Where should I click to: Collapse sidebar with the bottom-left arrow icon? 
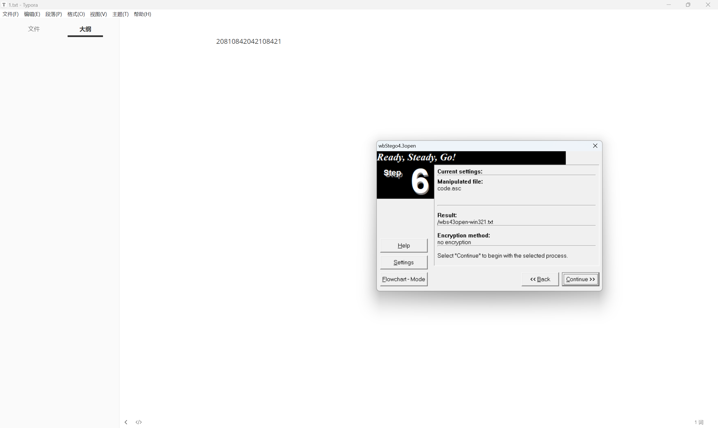126,422
